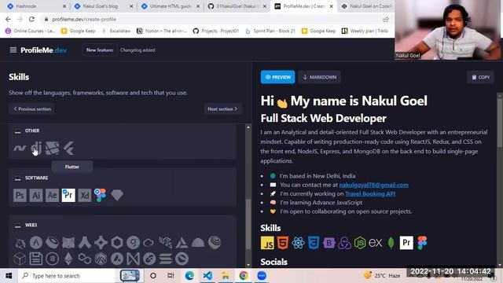This screenshot has width=503, height=283.
Task: Open the 'New feature: Changelog added' banner
Action: click(x=120, y=50)
